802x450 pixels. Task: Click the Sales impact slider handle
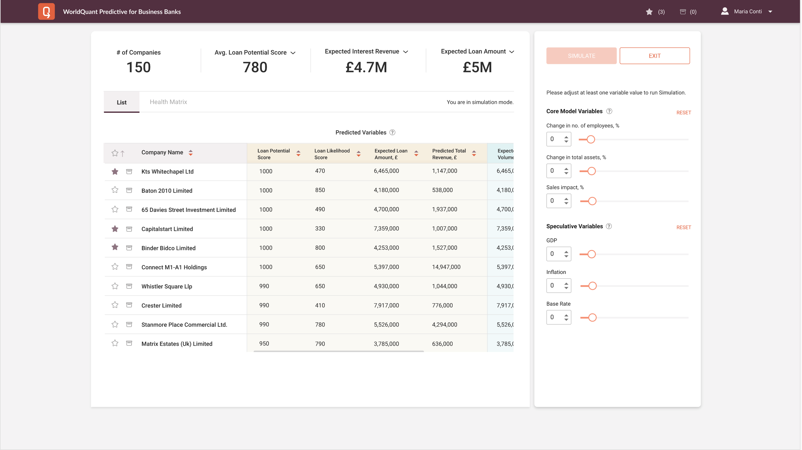(x=592, y=201)
